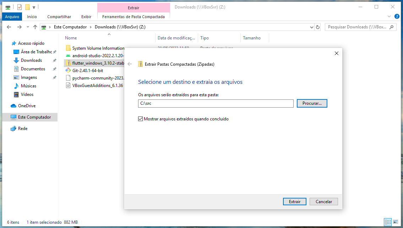Click the zipped folder icon in dialog title
This screenshot has height=228, width=403.
click(140, 64)
